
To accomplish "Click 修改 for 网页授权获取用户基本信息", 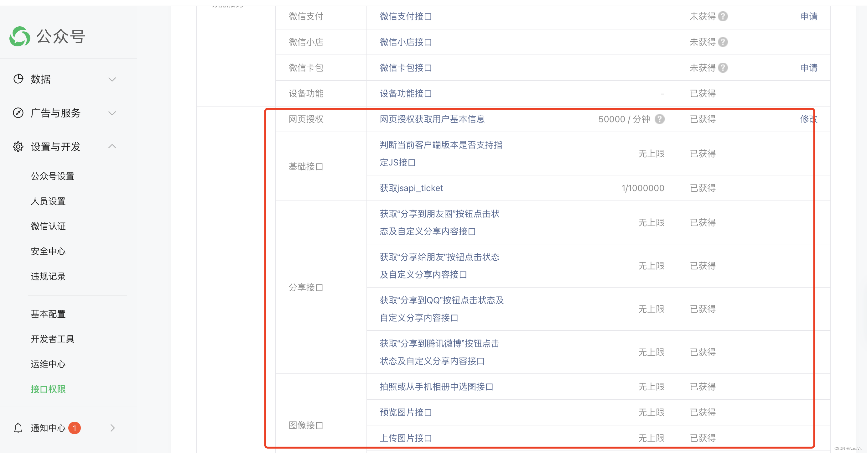I will point(808,119).
